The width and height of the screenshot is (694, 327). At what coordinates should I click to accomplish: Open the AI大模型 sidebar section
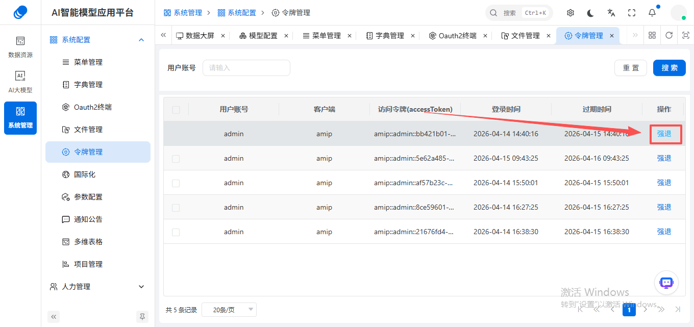pos(20,82)
